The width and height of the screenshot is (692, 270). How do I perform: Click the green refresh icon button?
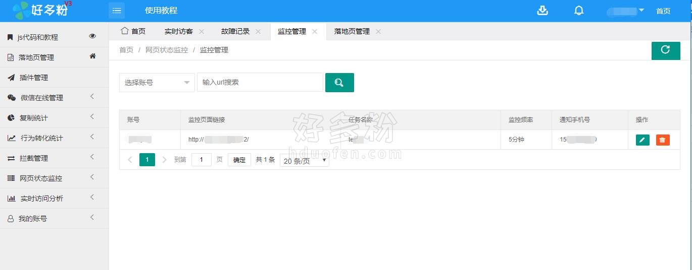(x=665, y=50)
